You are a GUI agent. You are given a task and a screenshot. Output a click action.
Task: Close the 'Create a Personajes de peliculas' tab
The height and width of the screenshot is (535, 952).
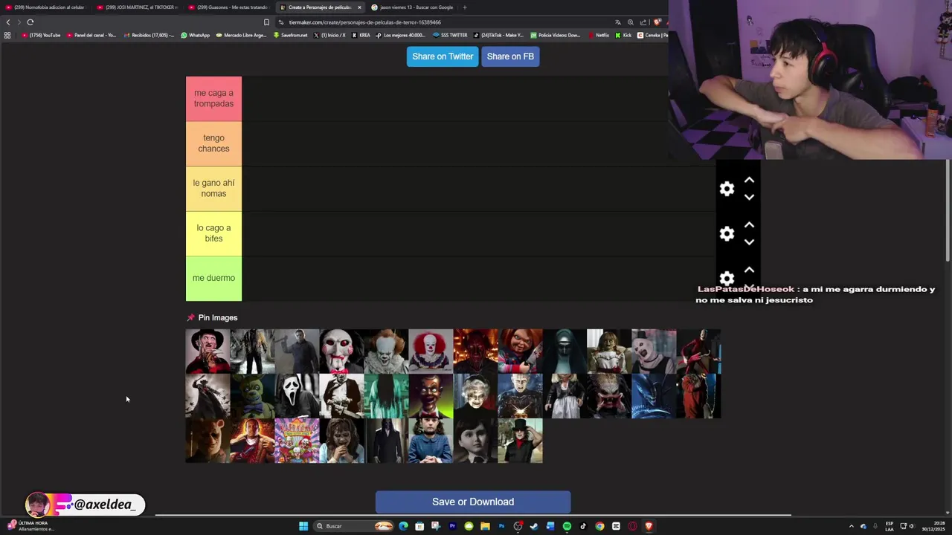click(x=359, y=7)
